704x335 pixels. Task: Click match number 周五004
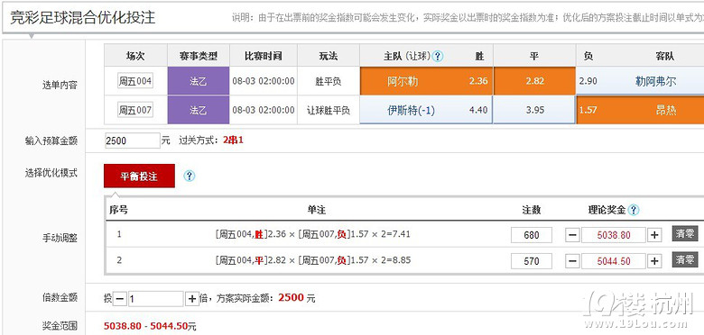[x=135, y=82]
